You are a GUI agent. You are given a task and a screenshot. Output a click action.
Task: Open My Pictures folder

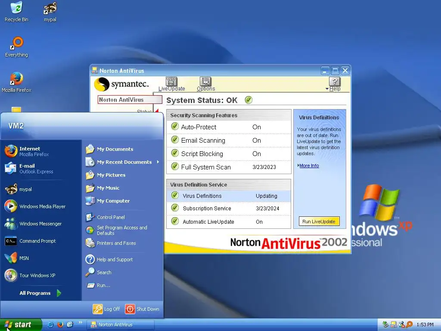pyautogui.click(x=123, y=175)
